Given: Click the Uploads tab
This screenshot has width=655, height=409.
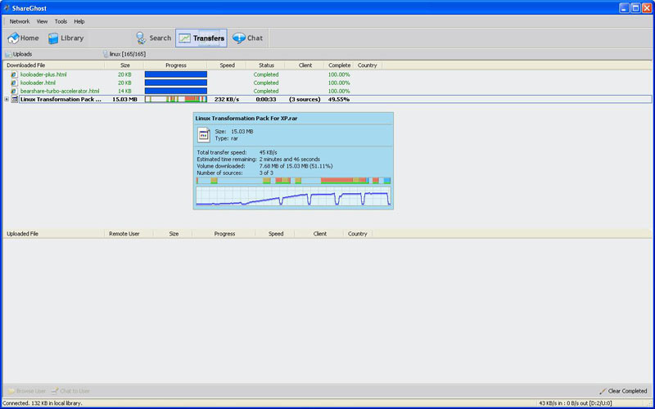Looking at the screenshot, I should tap(22, 54).
